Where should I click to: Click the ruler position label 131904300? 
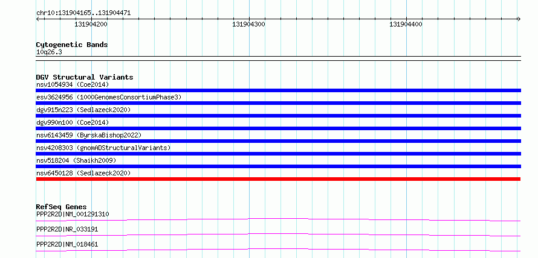[x=249, y=24]
